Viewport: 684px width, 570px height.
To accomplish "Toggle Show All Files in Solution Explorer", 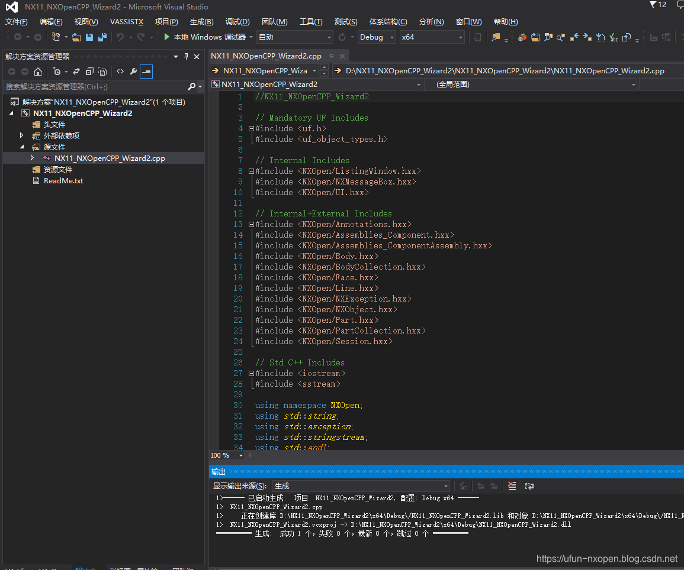I will (102, 72).
